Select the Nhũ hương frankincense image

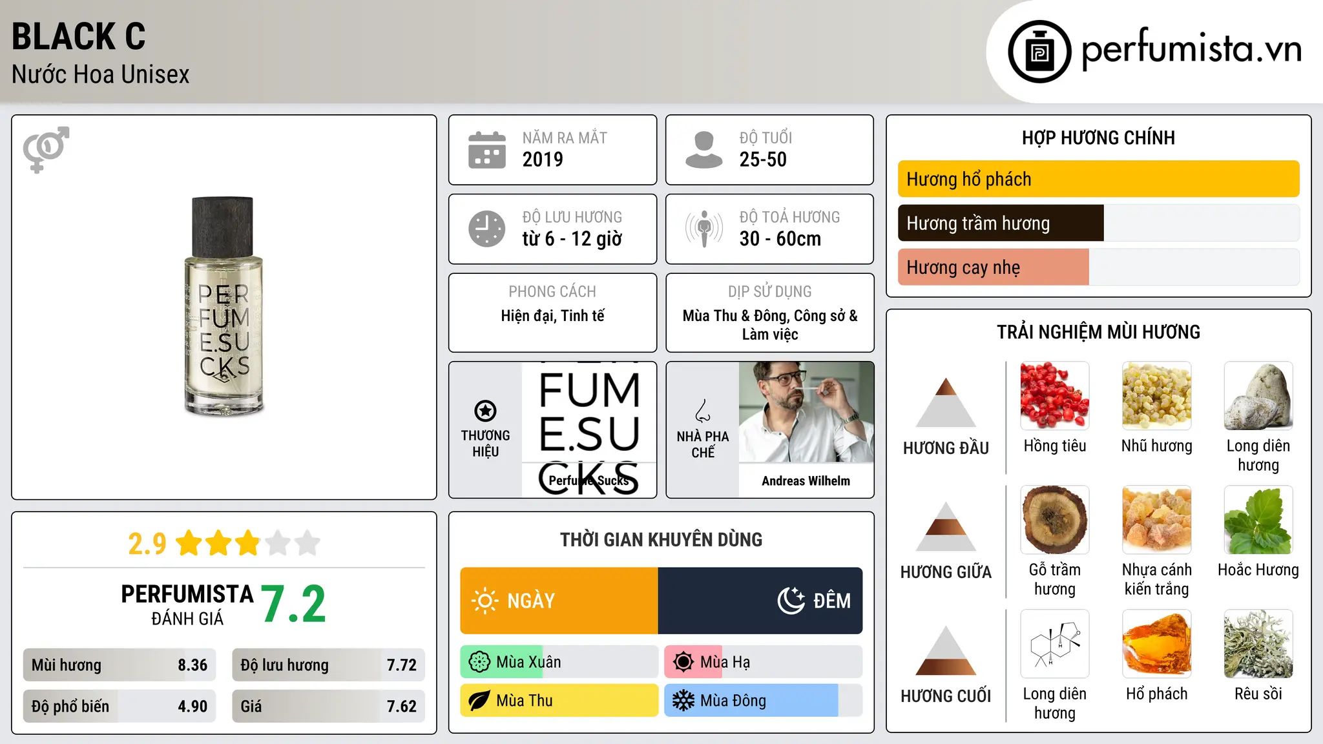1156,396
